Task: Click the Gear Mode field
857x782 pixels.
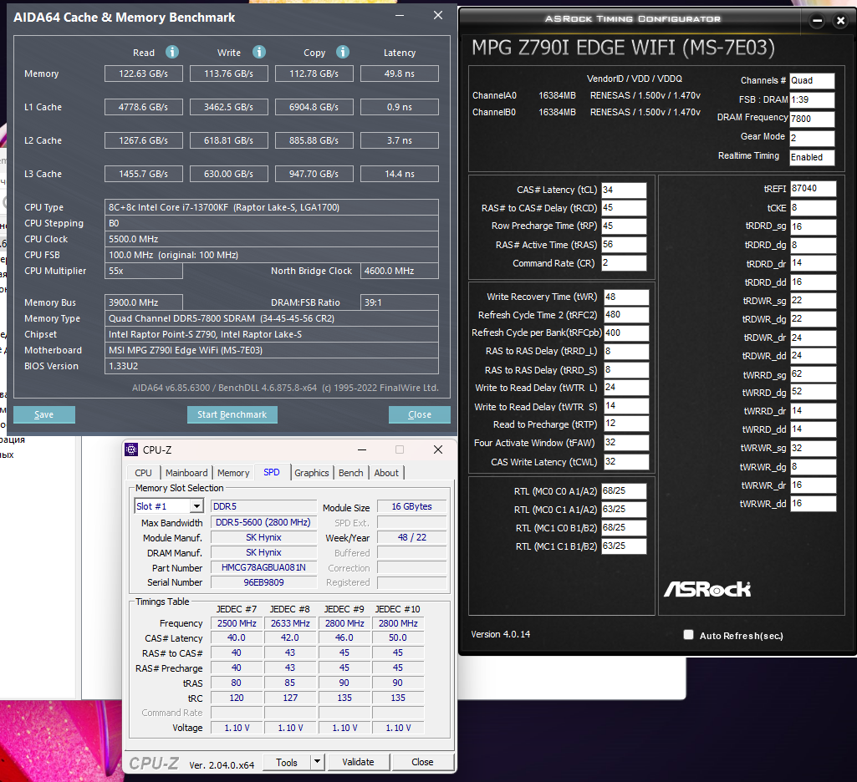Action: (812, 138)
